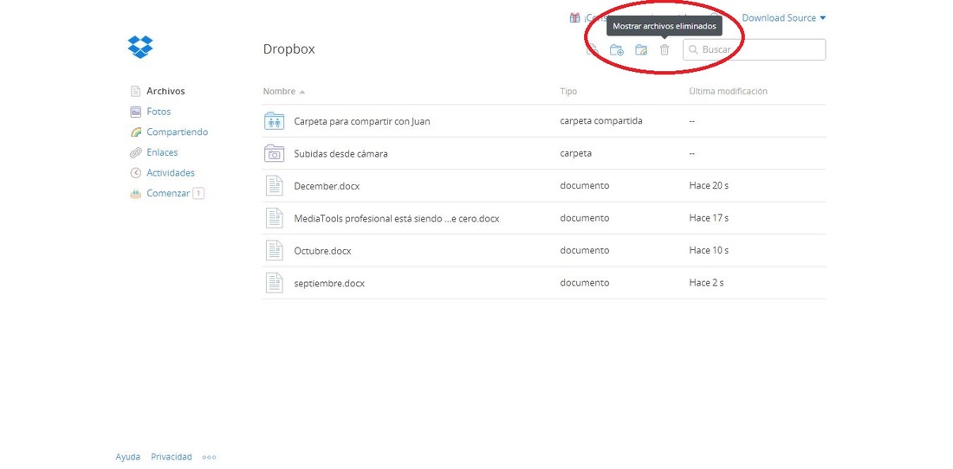Open 'Subidas desde cámara' folder name

click(x=340, y=153)
